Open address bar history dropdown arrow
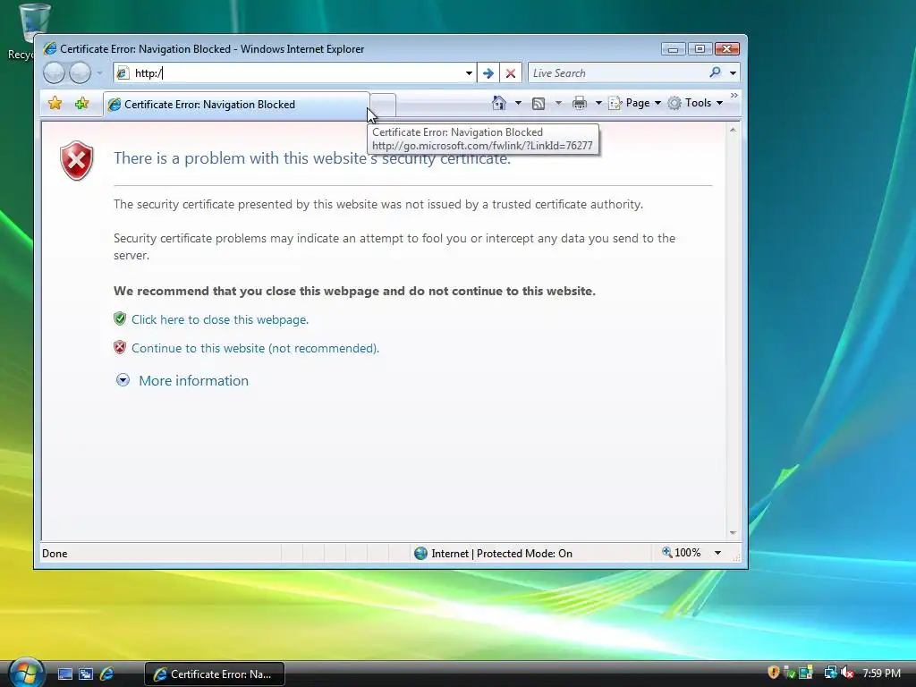The width and height of the screenshot is (916, 687). click(469, 73)
